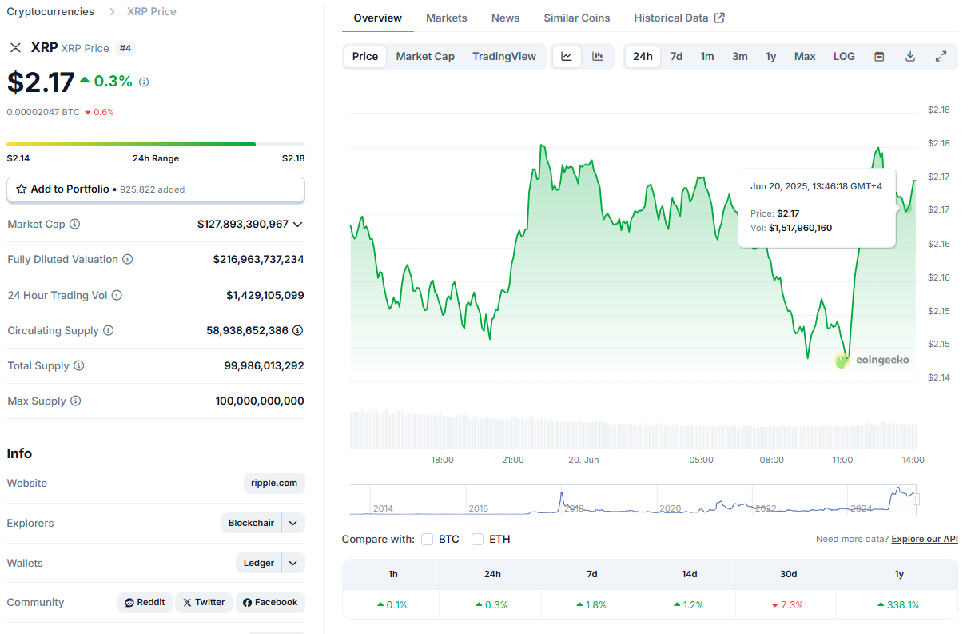Select the Max time range
The image size is (975, 634).
tap(805, 56)
